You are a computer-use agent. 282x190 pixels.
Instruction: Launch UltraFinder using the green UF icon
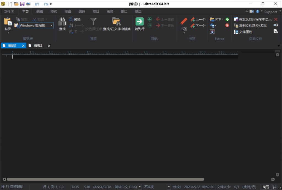point(227,19)
